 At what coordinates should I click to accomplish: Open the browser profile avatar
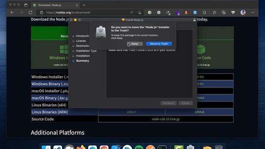point(243,12)
